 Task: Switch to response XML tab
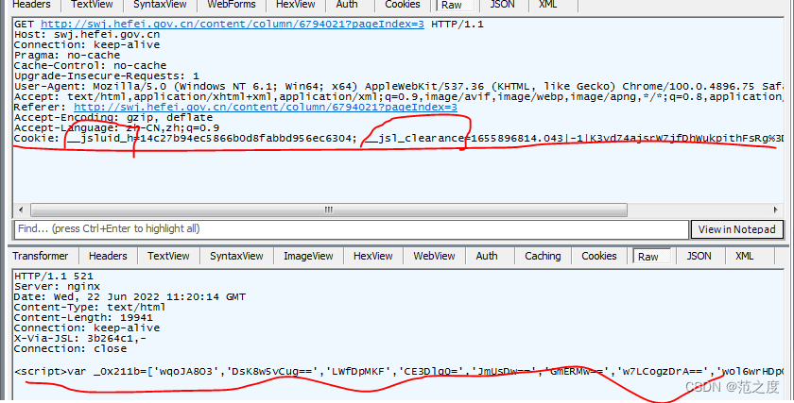click(744, 256)
